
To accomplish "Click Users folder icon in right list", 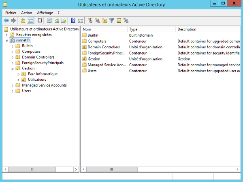I will click(x=84, y=71).
